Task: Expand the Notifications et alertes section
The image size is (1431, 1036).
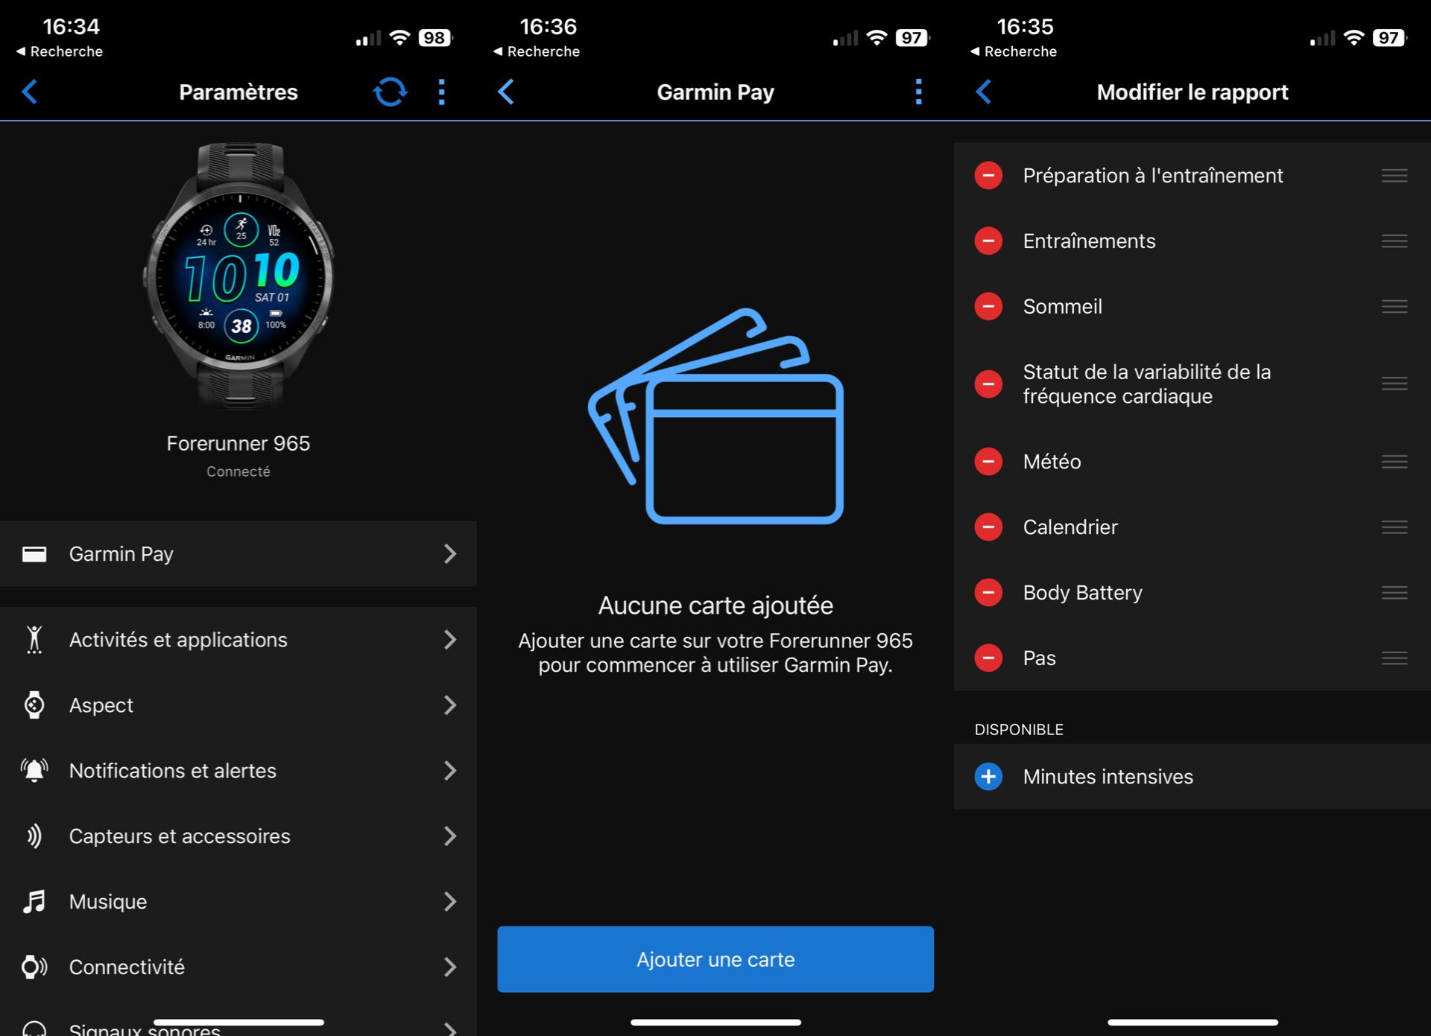Action: tap(238, 769)
